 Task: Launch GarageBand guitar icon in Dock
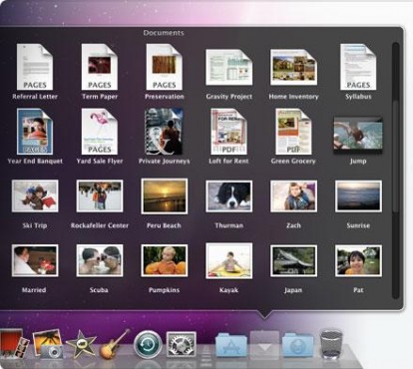[x=115, y=344]
